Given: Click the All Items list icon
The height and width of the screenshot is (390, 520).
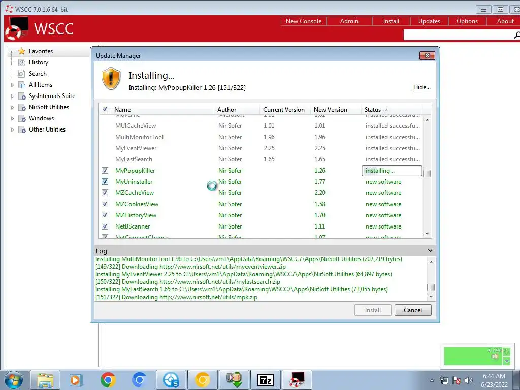Looking at the screenshot, I should 22,85.
